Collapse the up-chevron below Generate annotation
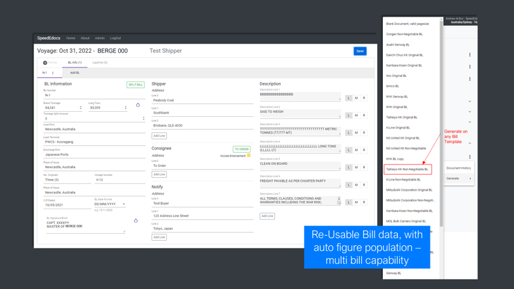Viewport: 514px width, 289px height. [470, 143]
